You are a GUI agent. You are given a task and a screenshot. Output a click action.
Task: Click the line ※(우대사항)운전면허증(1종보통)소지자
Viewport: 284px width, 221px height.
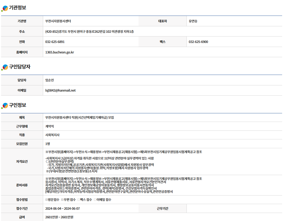coord(72,171)
